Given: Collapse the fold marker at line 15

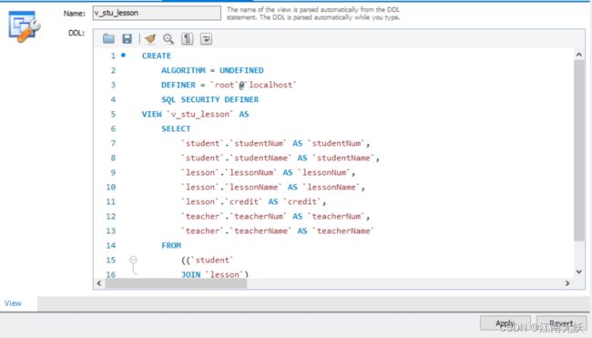Looking at the screenshot, I should pos(133,260).
